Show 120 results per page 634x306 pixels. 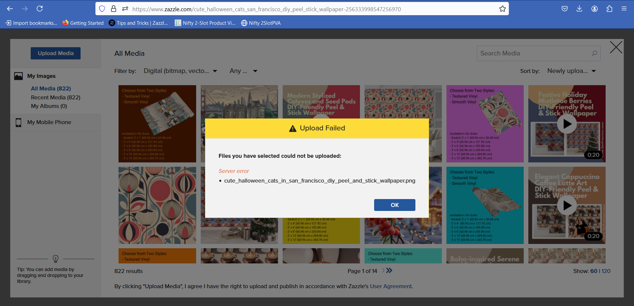point(606,271)
